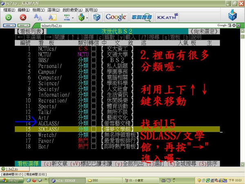Click the red disconnect X button
This screenshot has width=245, height=184.
[x=23, y=17]
